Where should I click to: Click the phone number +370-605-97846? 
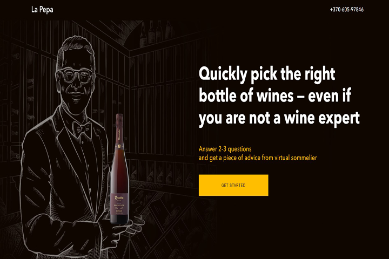[346, 9]
